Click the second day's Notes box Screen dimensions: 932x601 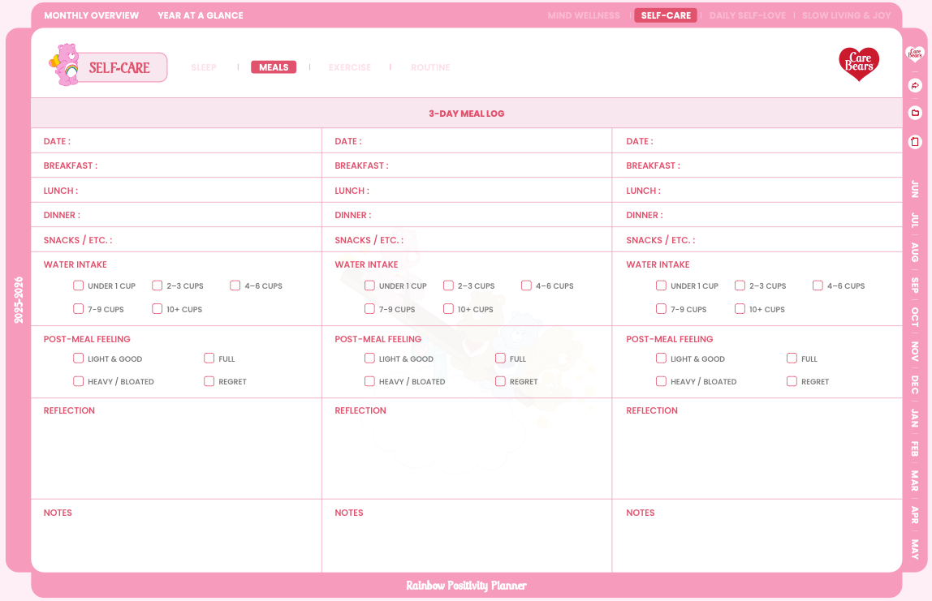tap(467, 536)
